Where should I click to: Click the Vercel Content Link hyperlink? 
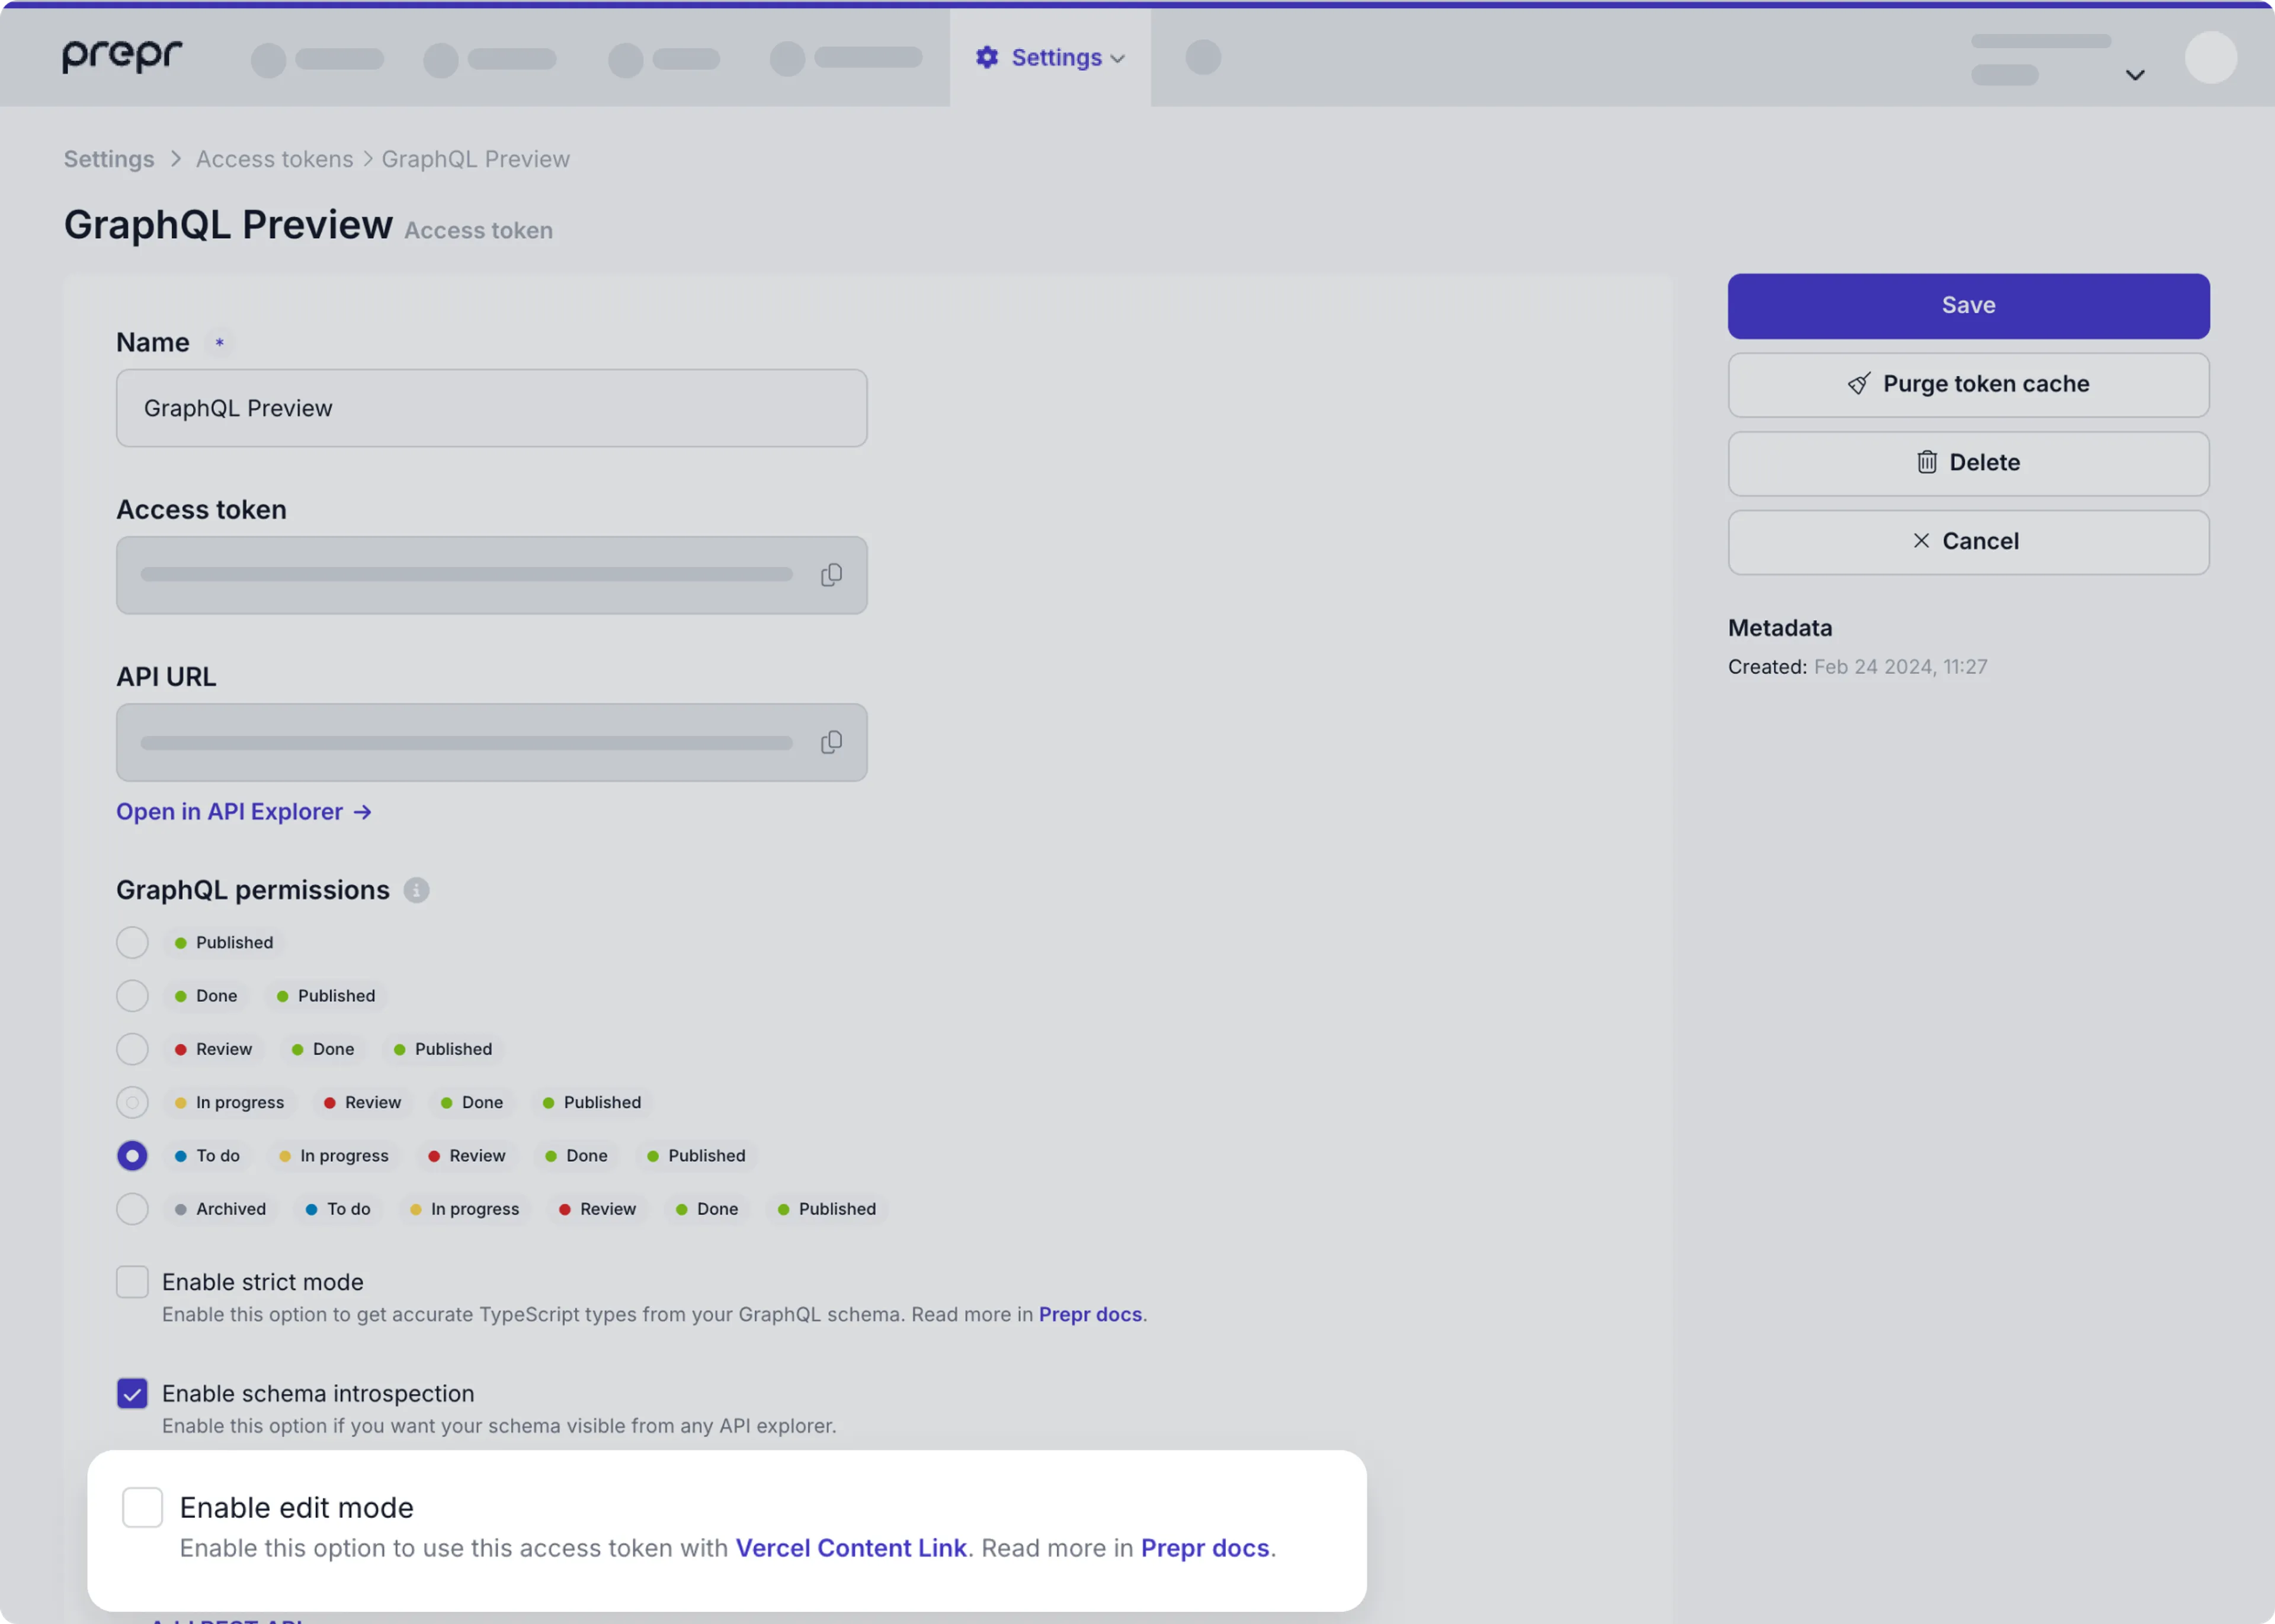click(850, 1547)
